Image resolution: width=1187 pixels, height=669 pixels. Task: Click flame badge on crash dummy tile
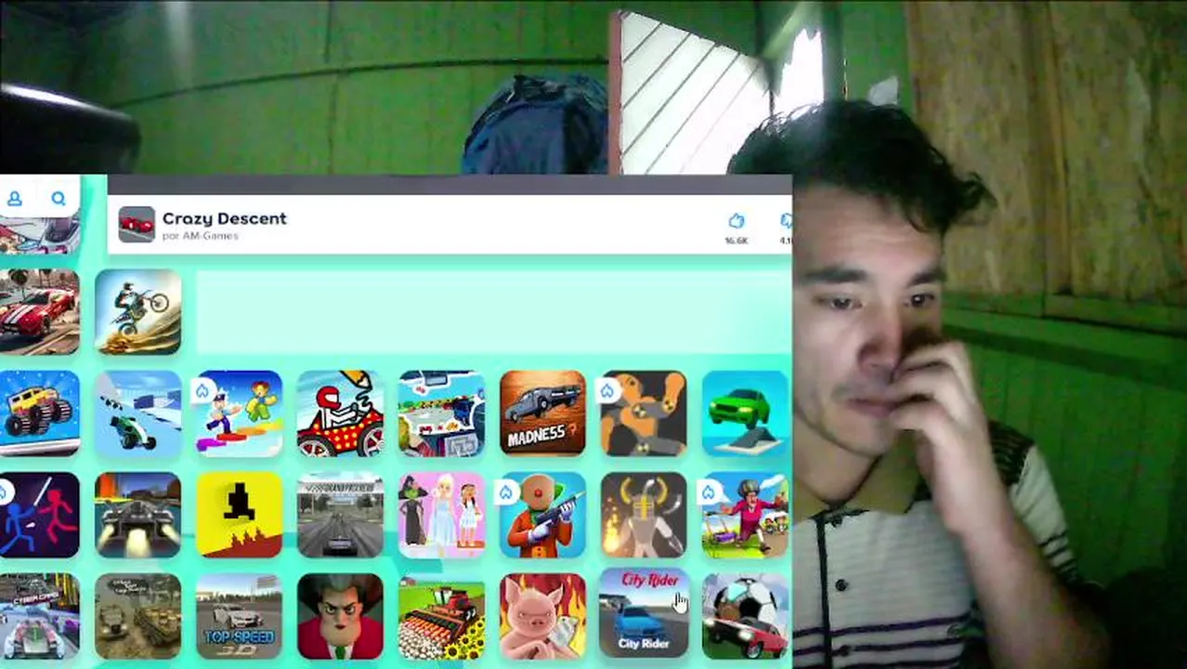(608, 391)
